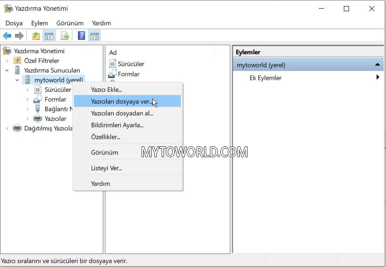Open the Eylem menu in menu bar
Viewport: 386px width, 268px height.
coord(40,23)
